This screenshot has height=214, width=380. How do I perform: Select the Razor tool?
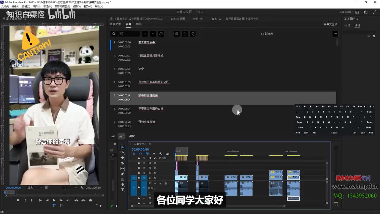click(122, 163)
